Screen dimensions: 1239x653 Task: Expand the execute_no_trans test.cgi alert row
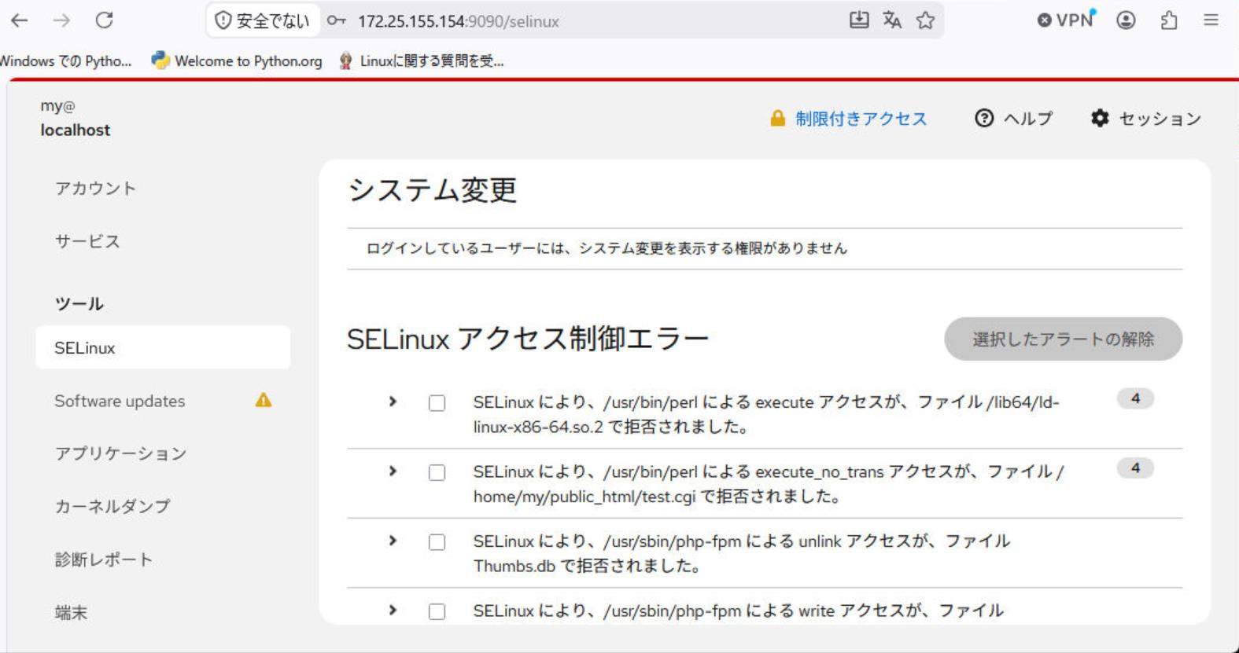pyautogui.click(x=393, y=471)
